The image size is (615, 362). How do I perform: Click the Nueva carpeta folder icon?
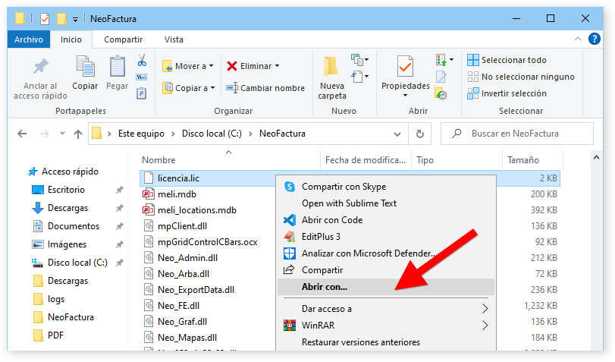[x=331, y=67]
